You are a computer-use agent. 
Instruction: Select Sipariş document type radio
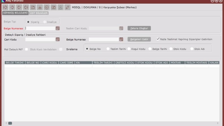(x=28, y=22)
